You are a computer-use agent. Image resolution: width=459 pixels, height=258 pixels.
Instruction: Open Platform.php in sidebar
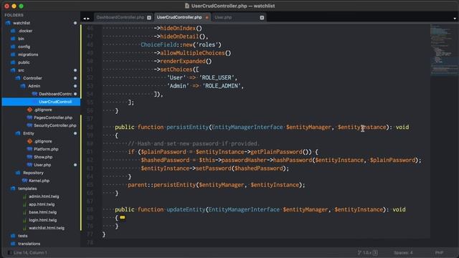click(46, 149)
